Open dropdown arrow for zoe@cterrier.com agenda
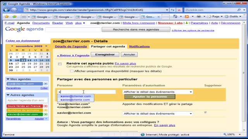The image size is (248, 139). [46, 84]
